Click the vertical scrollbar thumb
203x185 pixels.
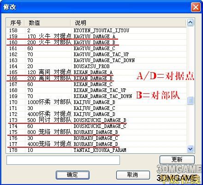point(191,100)
